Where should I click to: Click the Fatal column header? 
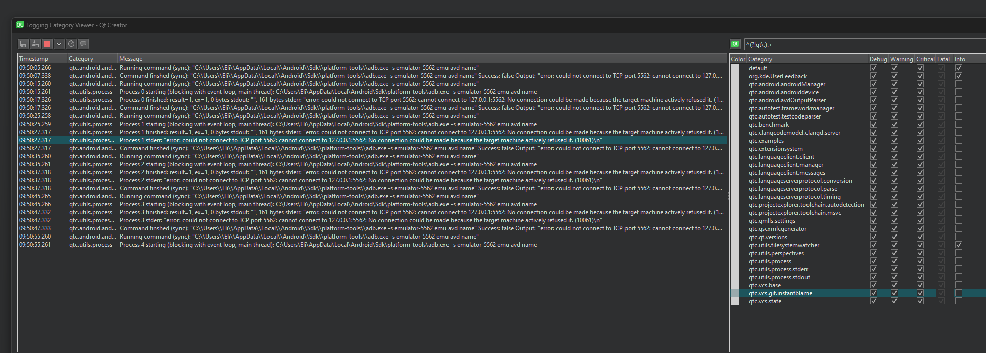944,59
